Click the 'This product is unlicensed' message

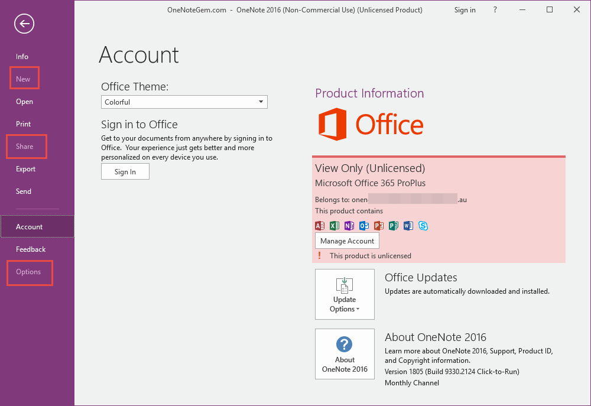click(371, 255)
